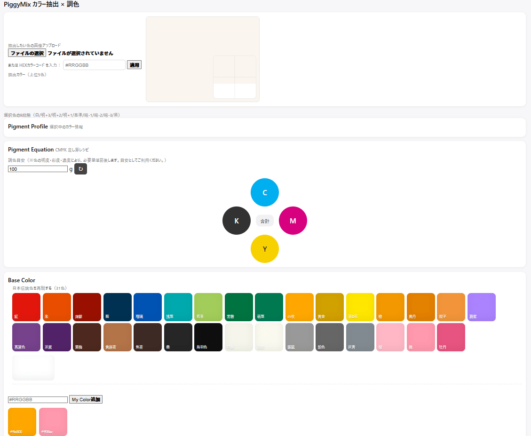Click the ファイルが選択されていません text
This screenshot has height=436, width=531.
click(80, 53)
